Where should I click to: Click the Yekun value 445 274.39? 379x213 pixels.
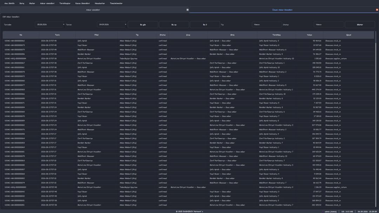317,89
